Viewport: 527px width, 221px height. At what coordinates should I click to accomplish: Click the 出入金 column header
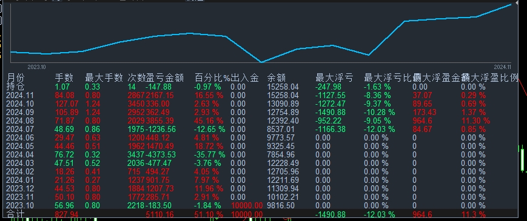(244, 78)
